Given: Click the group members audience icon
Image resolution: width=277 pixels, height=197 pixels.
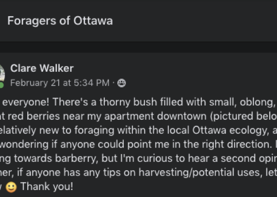Looking at the screenshot, I should tap(122, 83).
